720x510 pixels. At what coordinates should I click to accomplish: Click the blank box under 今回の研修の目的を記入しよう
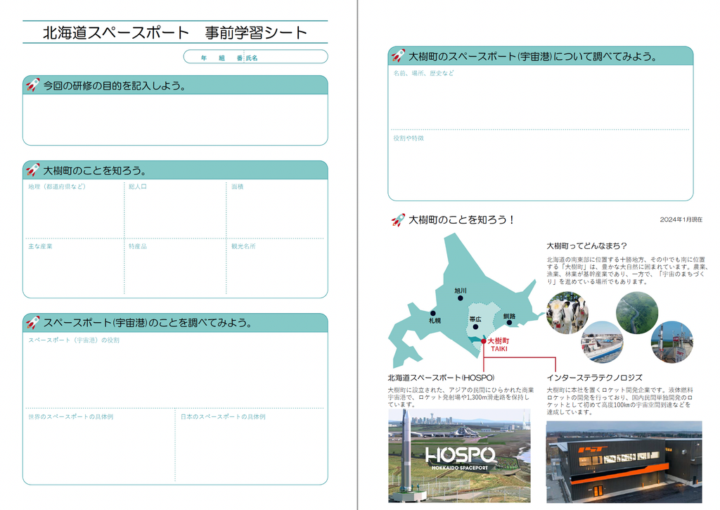(175, 120)
